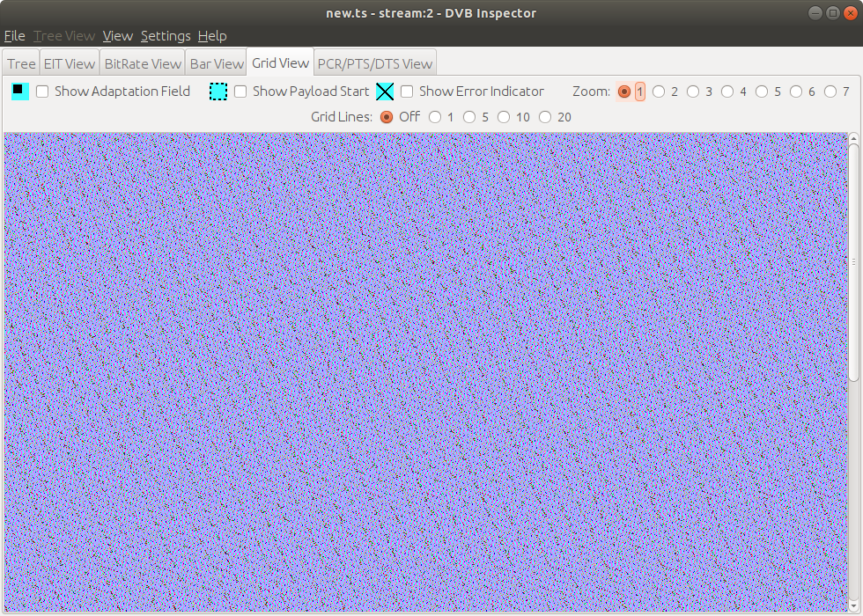Toggle Show Payload Start checkbox

240,92
